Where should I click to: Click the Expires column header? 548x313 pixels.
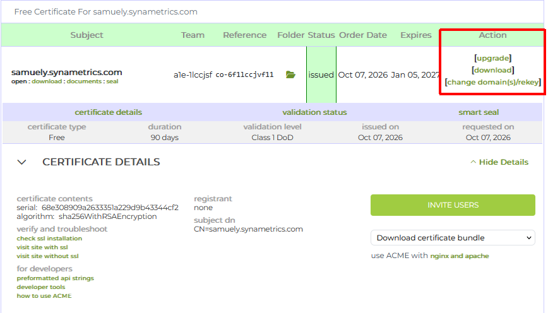point(416,35)
